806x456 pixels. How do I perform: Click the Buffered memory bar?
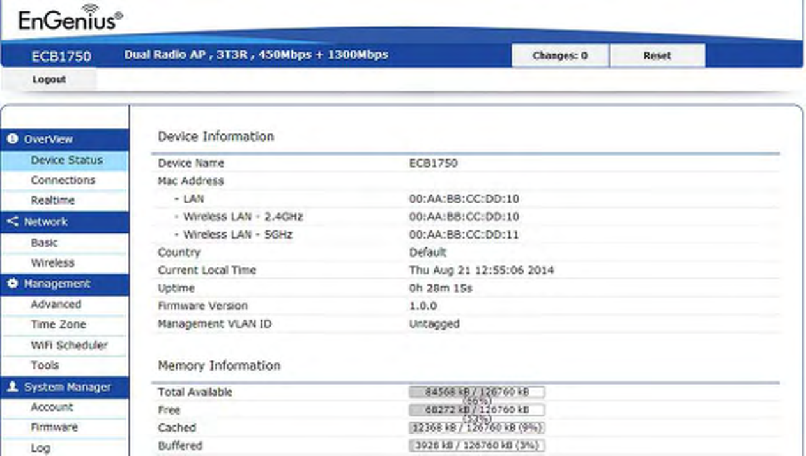pyautogui.click(x=477, y=446)
